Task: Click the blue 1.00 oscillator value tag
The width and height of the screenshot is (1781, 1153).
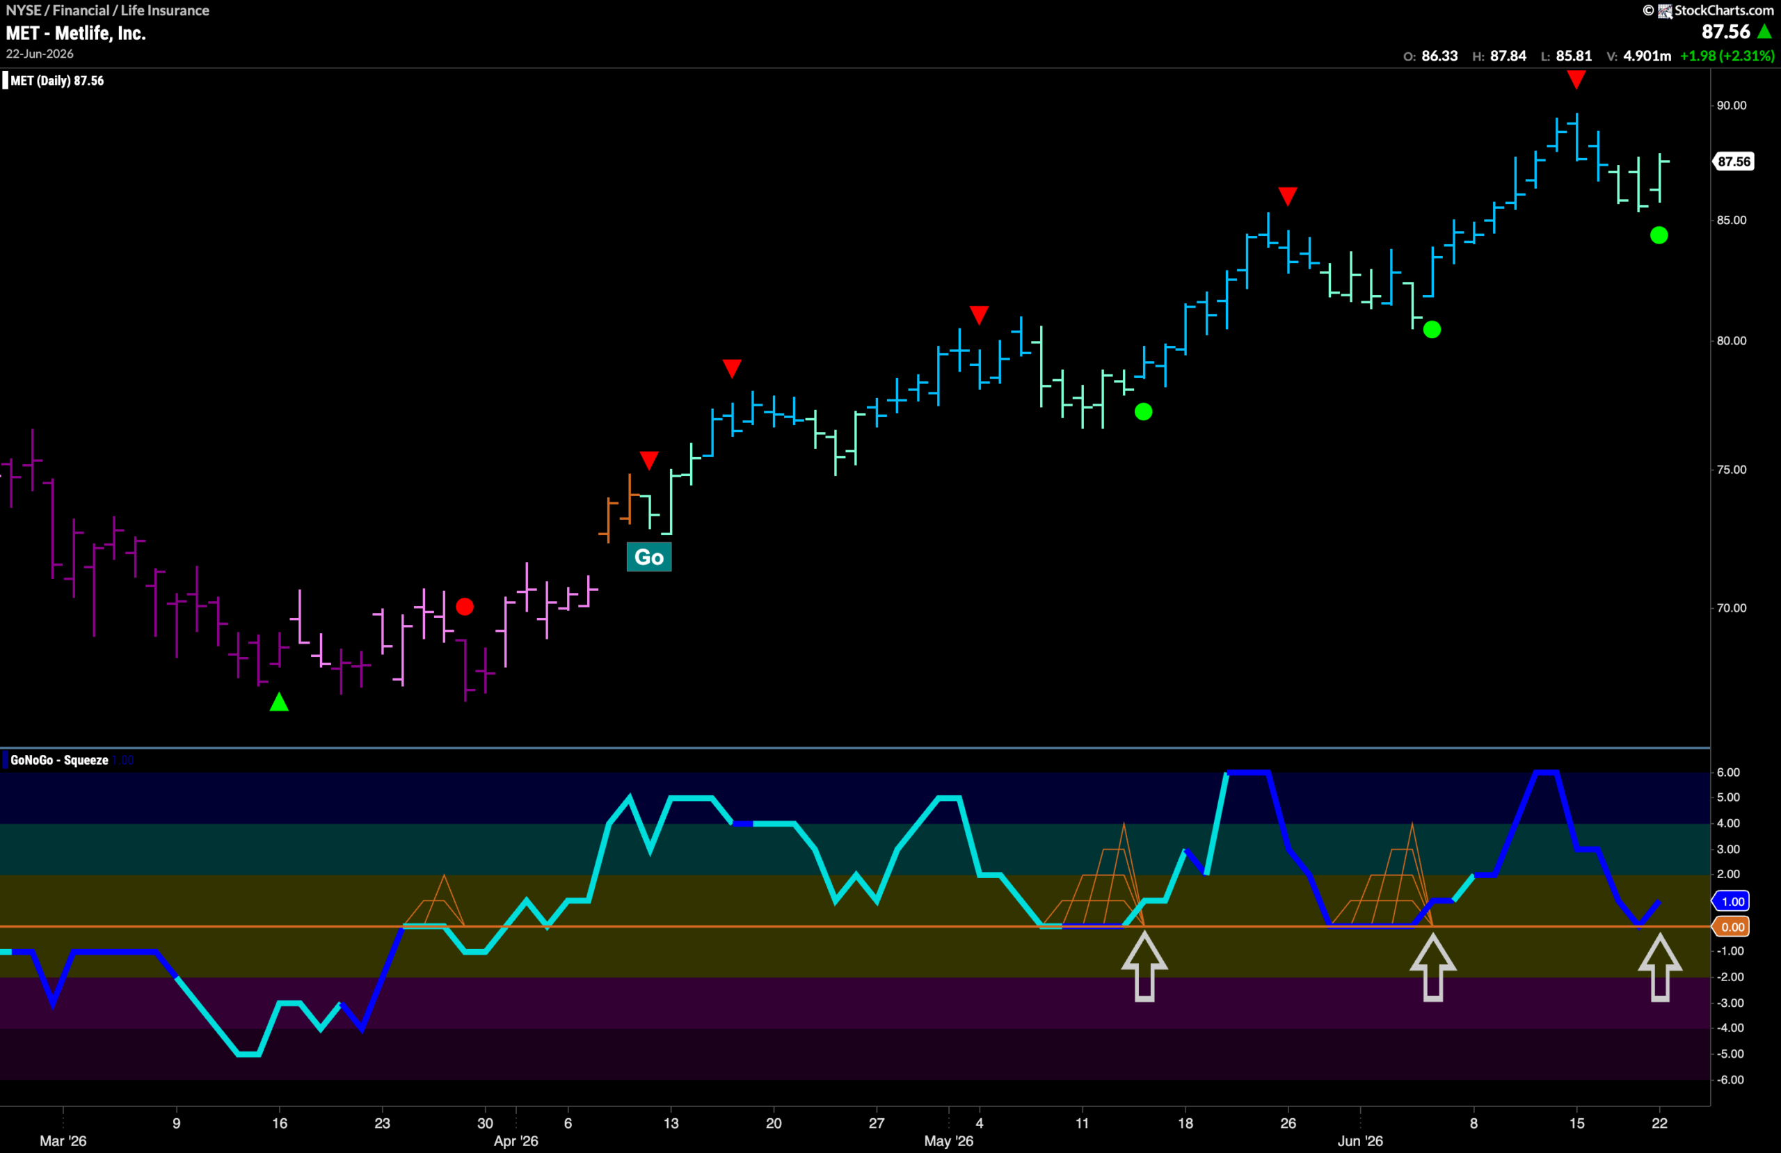Action: [1732, 901]
